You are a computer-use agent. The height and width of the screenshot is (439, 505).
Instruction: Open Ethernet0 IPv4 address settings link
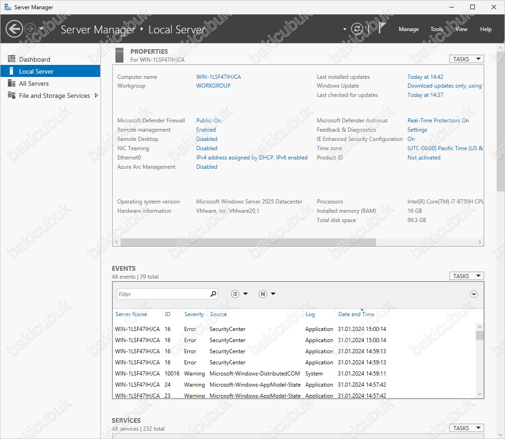pos(252,158)
